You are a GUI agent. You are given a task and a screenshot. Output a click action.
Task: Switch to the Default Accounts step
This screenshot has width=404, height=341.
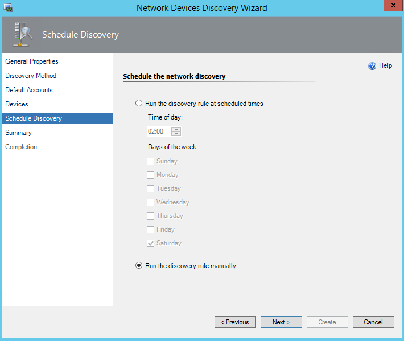[29, 90]
